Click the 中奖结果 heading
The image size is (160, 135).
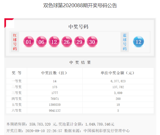click(80, 62)
